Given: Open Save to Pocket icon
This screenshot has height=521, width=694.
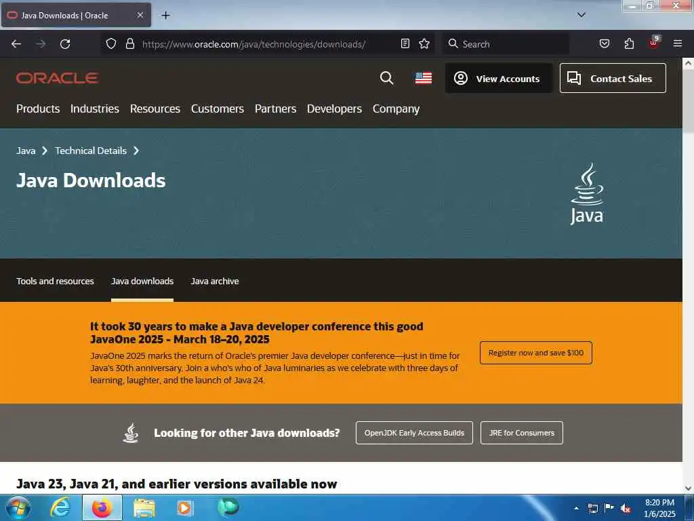Looking at the screenshot, I should (605, 43).
